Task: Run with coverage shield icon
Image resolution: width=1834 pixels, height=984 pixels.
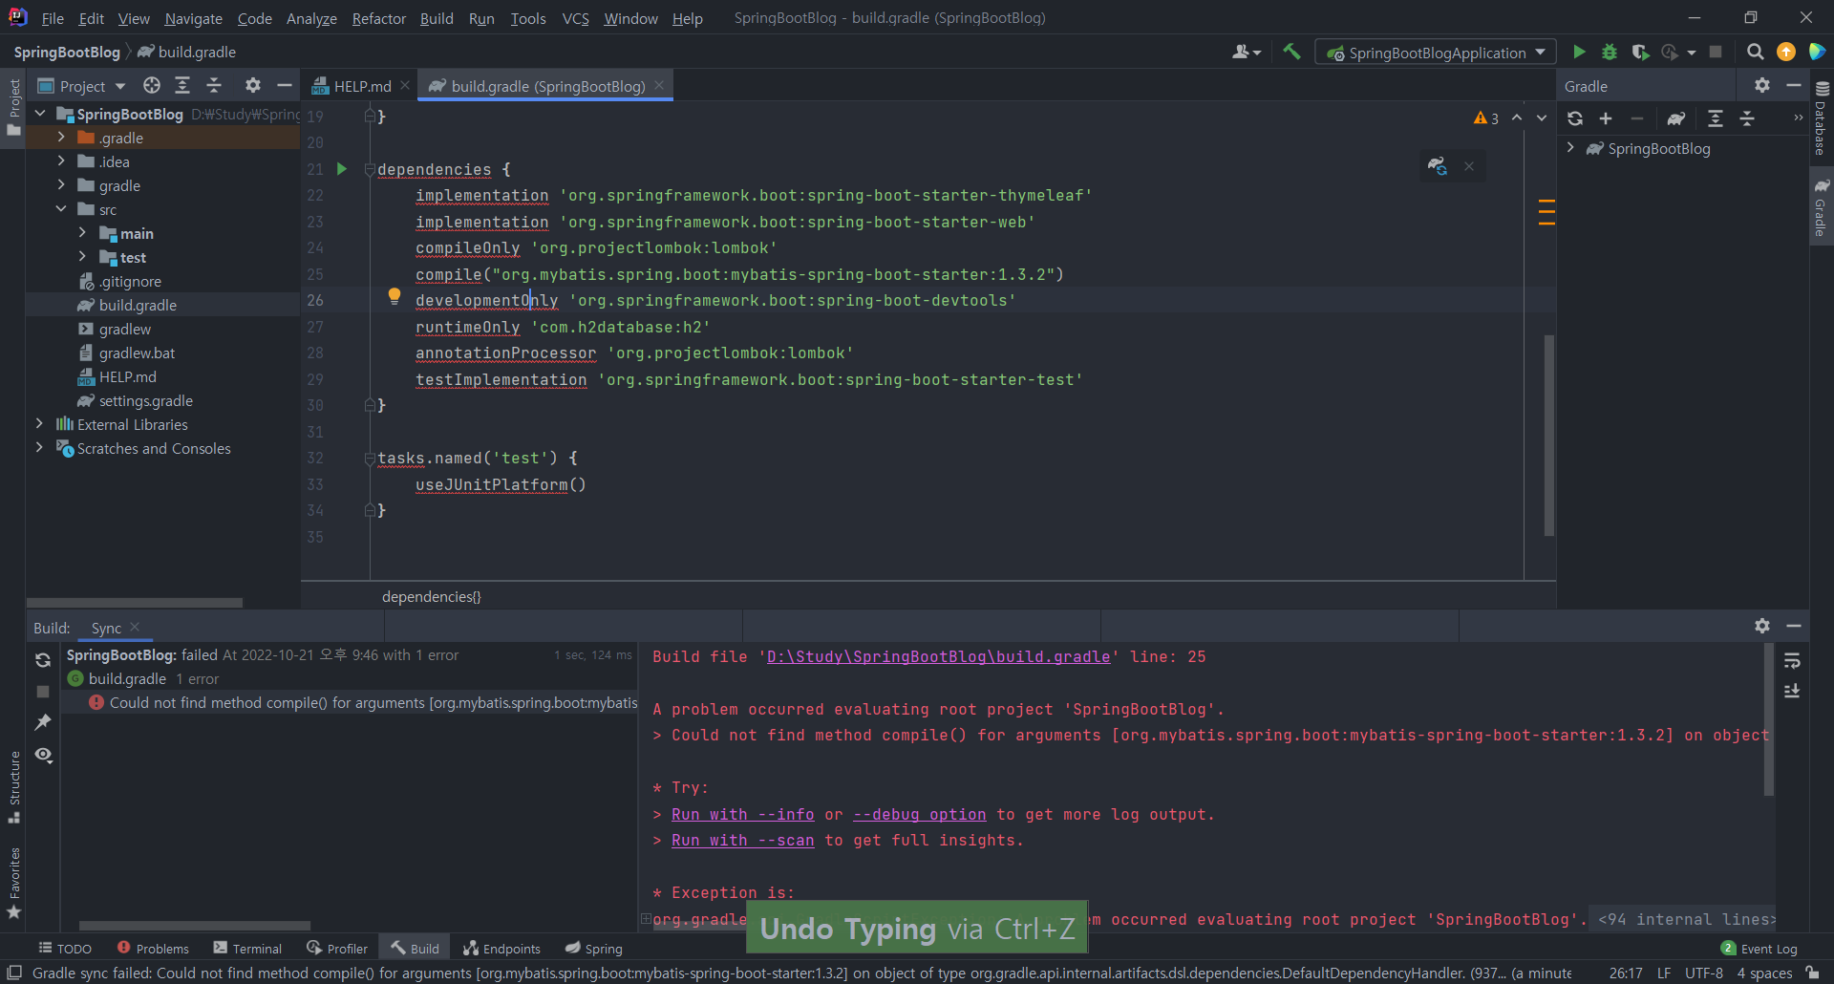Action: pos(1640,53)
